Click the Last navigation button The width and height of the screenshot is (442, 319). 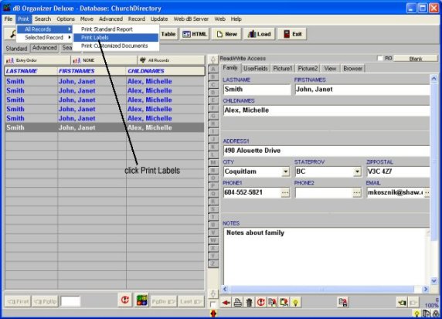pyautogui.click(x=191, y=302)
